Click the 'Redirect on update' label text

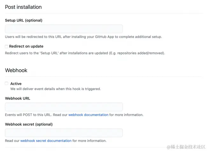[x=26, y=46]
